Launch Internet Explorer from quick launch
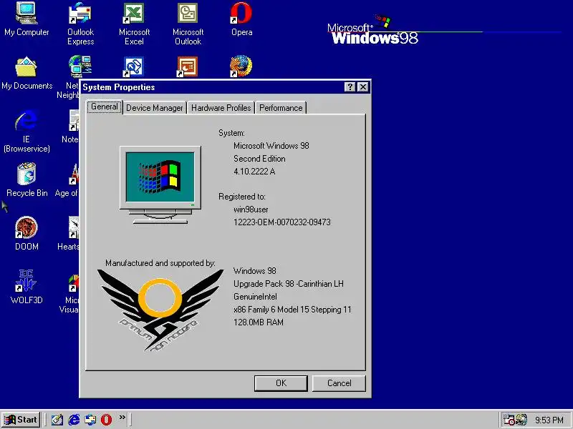This screenshot has width=573, height=429. click(74, 420)
